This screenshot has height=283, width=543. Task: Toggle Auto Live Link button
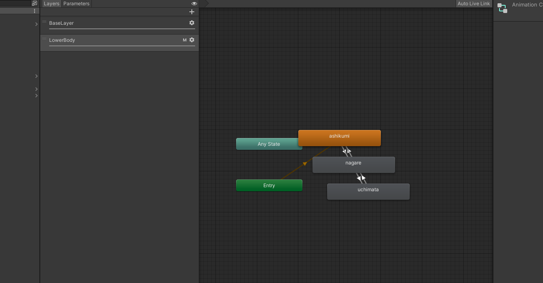tap(474, 4)
